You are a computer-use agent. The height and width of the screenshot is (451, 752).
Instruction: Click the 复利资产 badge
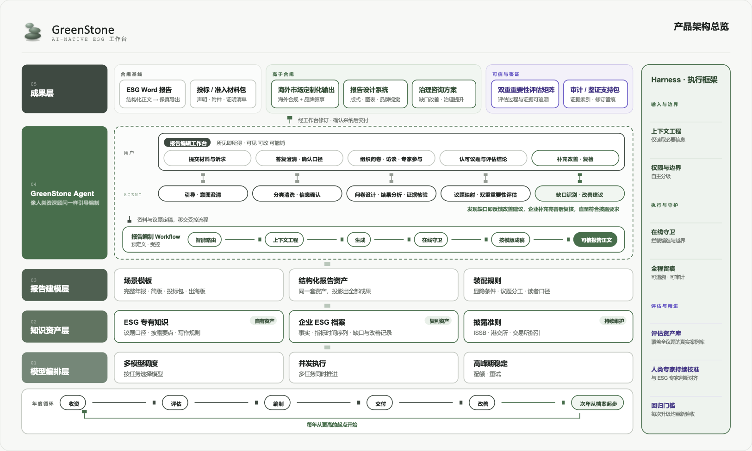(x=439, y=321)
